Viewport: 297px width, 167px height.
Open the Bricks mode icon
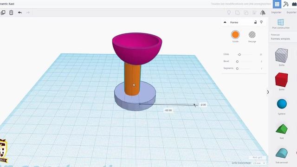pos(294,4)
